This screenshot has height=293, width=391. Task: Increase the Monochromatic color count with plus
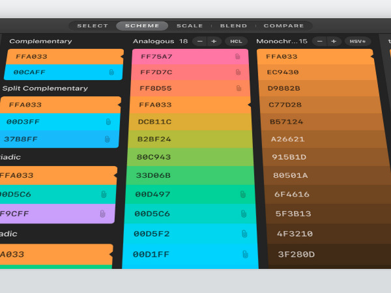334,41
